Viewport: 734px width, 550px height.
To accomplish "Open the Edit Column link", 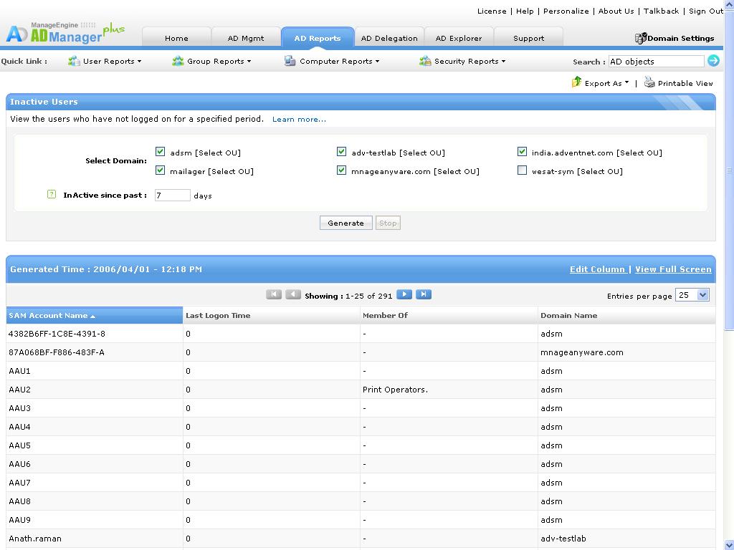I will (597, 269).
